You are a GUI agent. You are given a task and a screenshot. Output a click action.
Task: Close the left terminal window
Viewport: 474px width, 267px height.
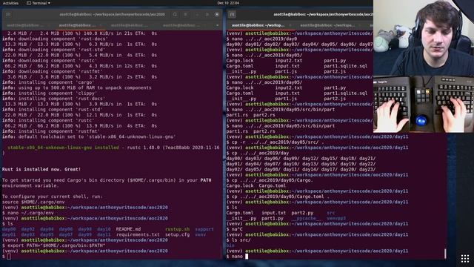(217, 14)
